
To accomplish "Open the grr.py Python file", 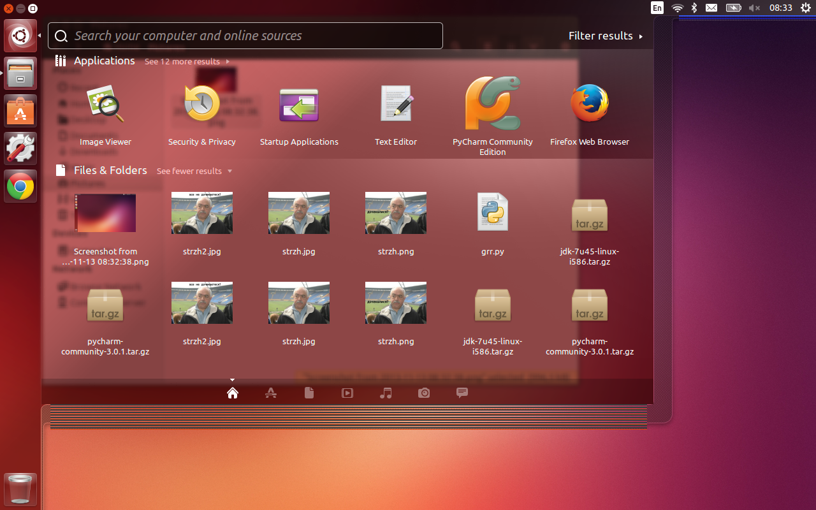I will tap(493, 213).
